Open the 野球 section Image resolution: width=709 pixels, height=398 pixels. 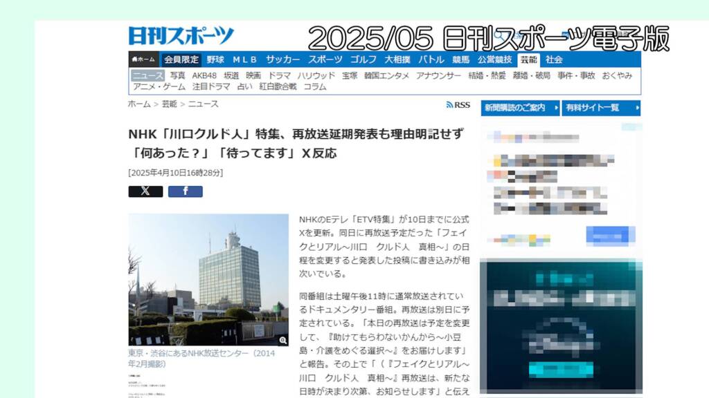pos(215,59)
